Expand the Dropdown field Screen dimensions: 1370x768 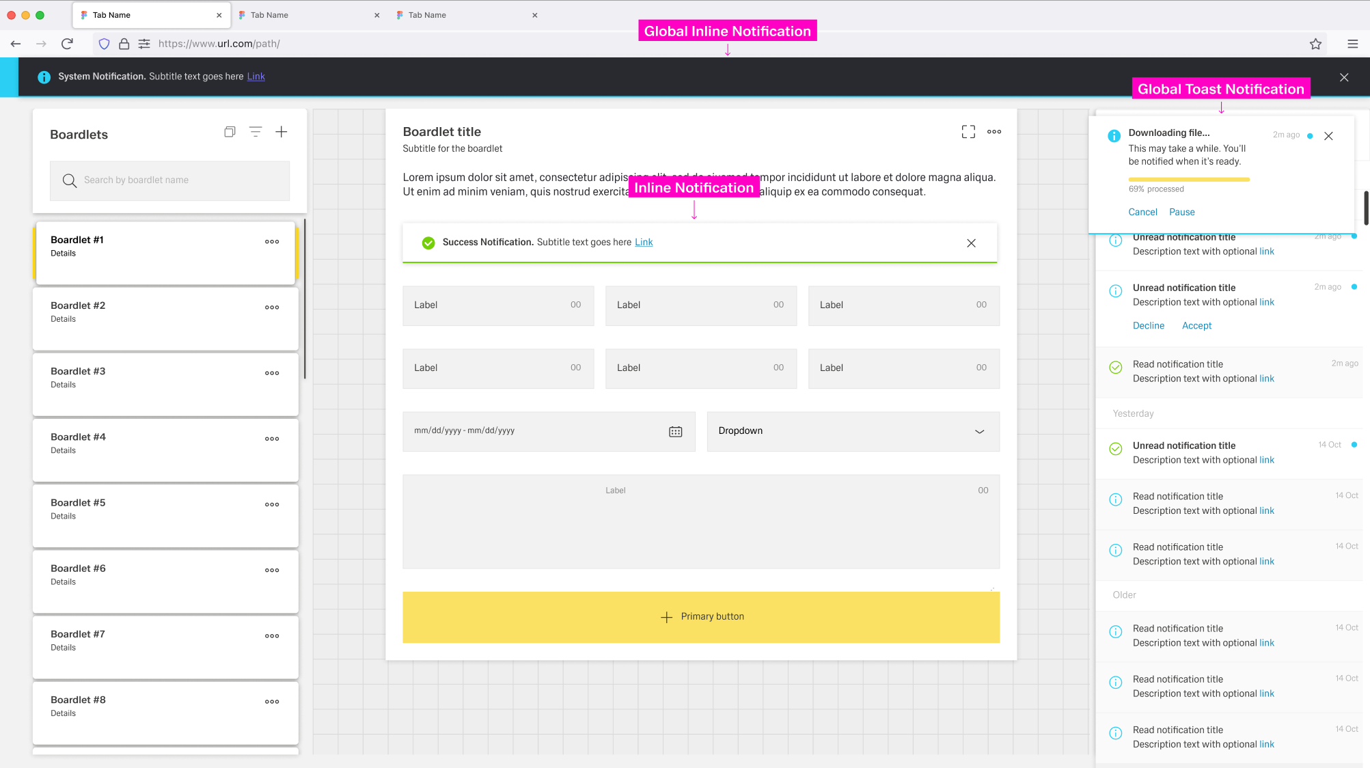tap(979, 431)
